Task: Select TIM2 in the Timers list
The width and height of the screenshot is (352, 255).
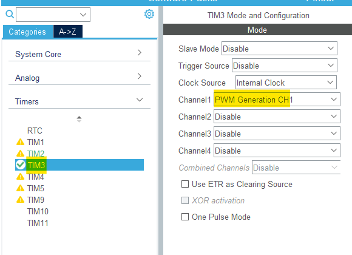Action: pyautogui.click(x=36, y=154)
